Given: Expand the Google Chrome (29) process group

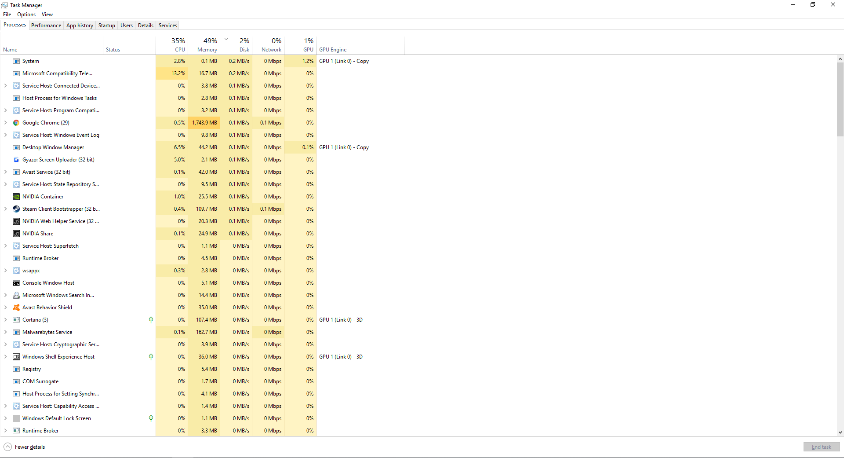Looking at the screenshot, I should point(5,123).
